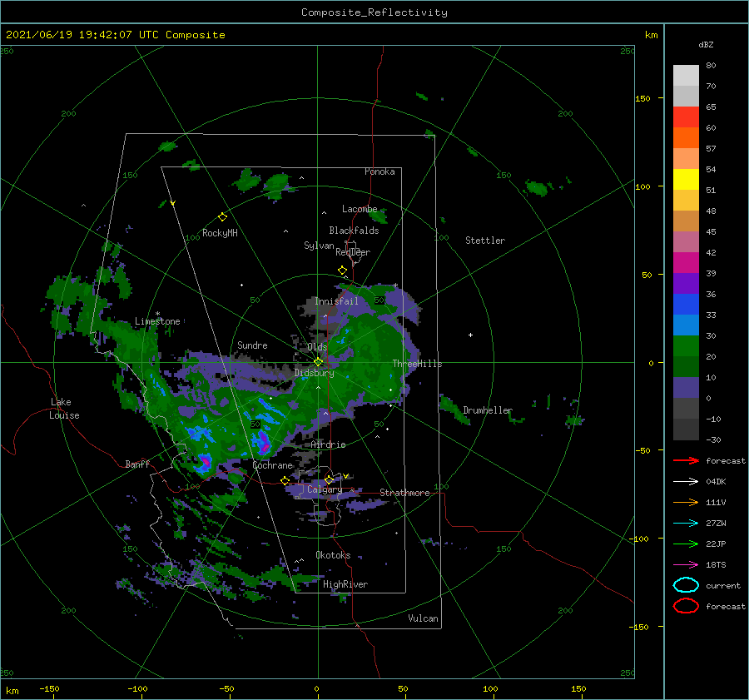Select the Sylvan label
Screen dimensions: 749x700
click(319, 246)
